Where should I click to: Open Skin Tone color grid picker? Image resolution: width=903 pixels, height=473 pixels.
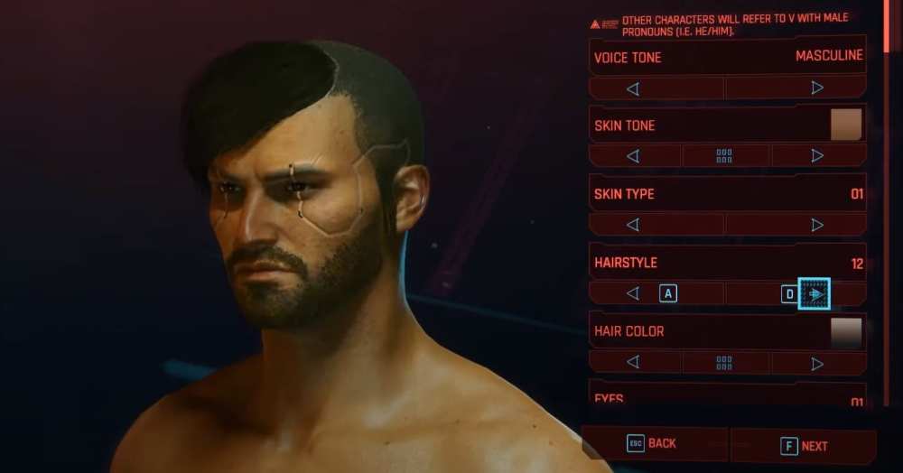click(x=724, y=156)
